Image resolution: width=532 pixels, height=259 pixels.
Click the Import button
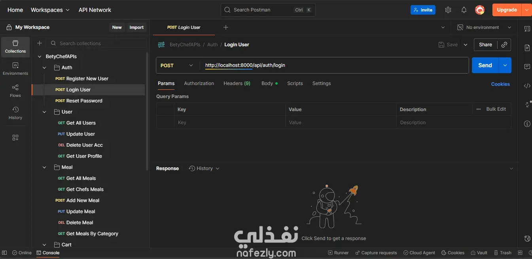pyautogui.click(x=136, y=27)
